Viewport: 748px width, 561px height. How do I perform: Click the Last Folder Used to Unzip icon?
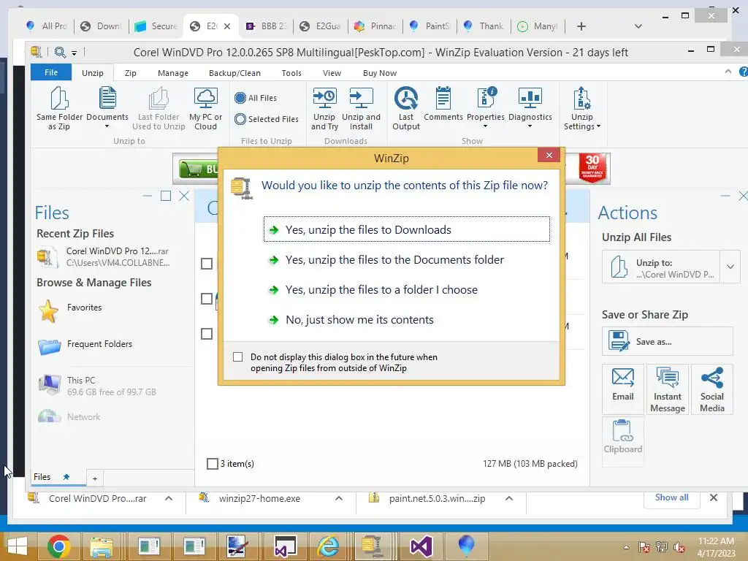(x=159, y=99)
